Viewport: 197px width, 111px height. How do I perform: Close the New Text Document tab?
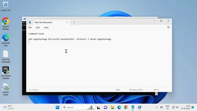pos(67,23)
